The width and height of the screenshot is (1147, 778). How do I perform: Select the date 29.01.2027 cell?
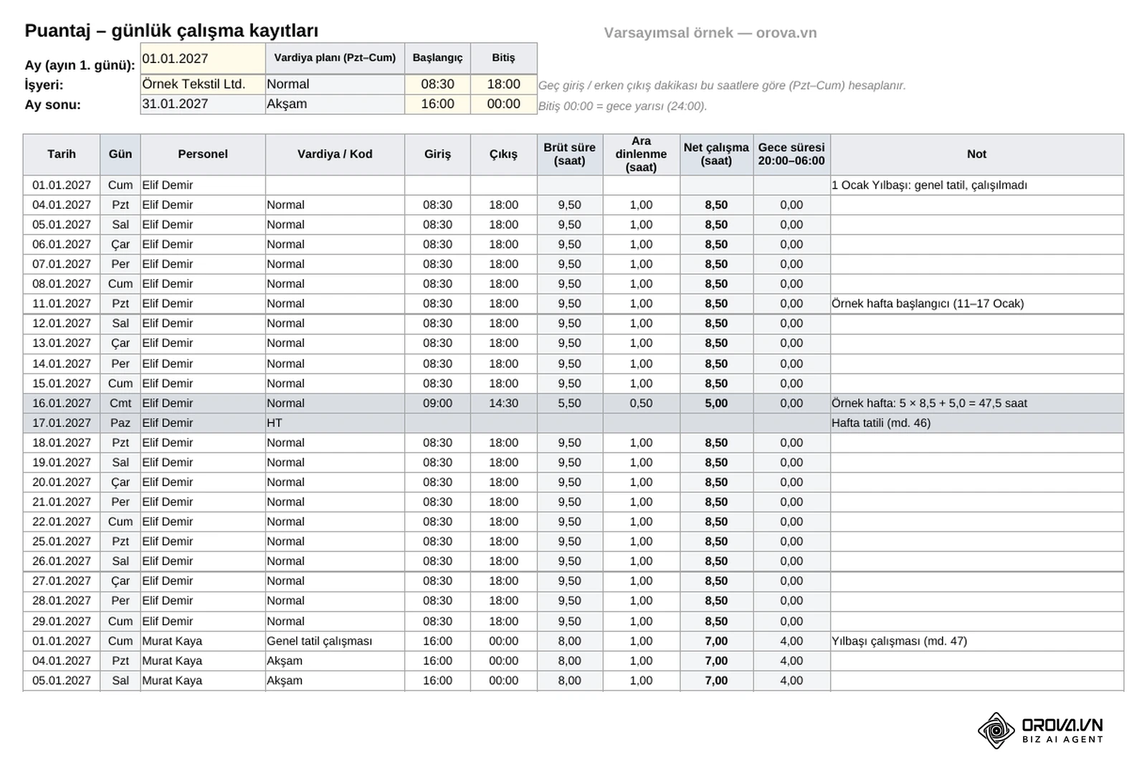pyautogui.click(x=62, y=621)
